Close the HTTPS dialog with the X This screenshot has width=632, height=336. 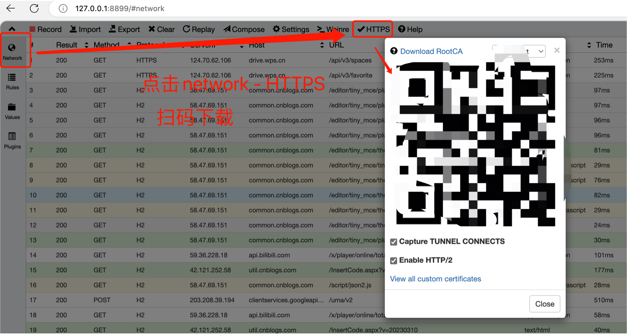tap(557, 51)
